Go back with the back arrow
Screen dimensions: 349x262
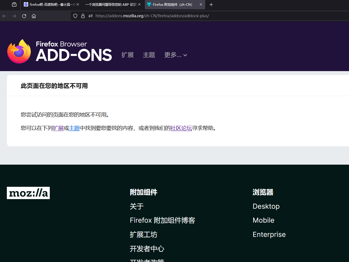[4, 16]
